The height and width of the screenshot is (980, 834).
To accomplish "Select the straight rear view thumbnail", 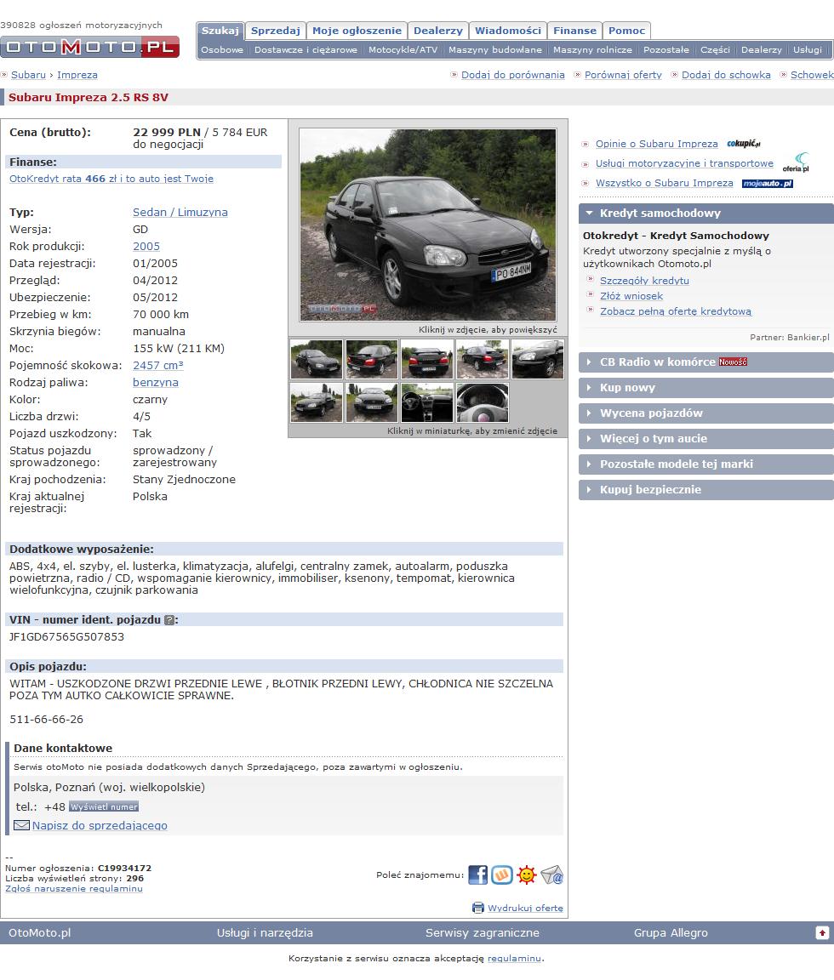I will 427,359.
